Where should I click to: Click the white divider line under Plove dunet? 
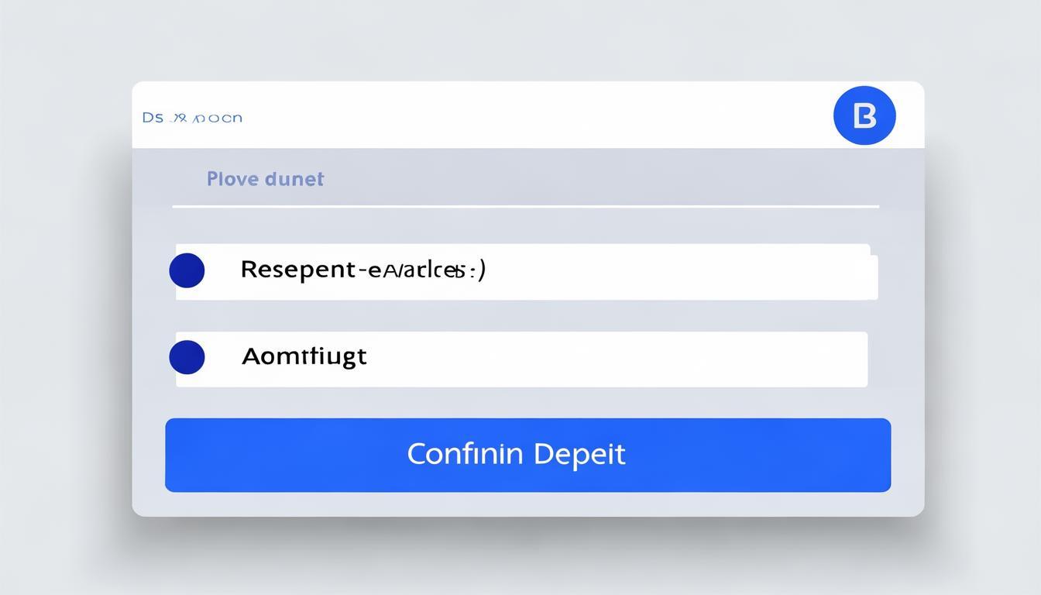[x=525, y=207]
